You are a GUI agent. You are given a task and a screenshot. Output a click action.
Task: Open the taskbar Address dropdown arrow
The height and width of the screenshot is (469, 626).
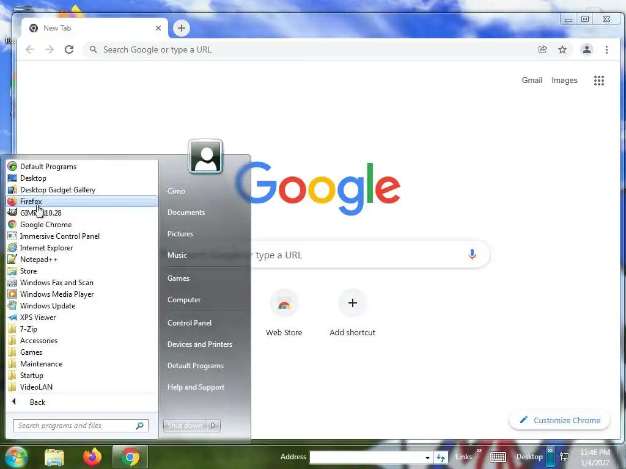[x=427, y=457]
